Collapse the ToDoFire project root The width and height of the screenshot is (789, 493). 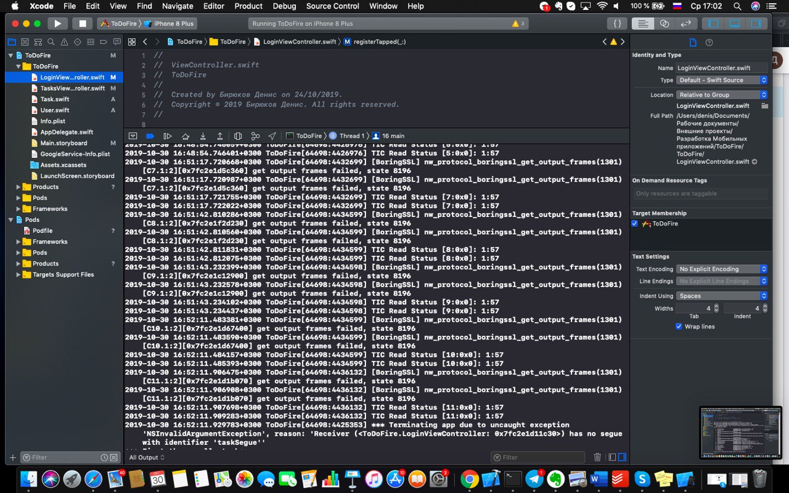tap(10, 55)
